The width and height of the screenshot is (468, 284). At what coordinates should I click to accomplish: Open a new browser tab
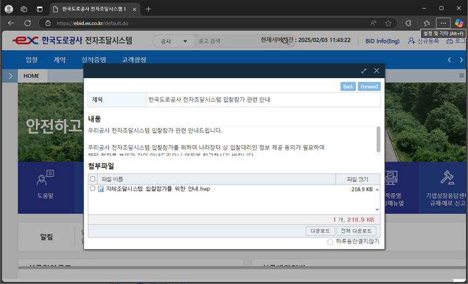[x=148, y=9]
